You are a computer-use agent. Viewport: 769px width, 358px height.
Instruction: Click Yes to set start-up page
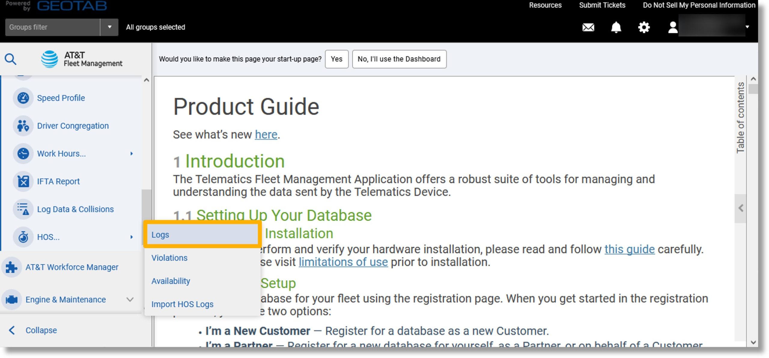click(x=336, y=59)
